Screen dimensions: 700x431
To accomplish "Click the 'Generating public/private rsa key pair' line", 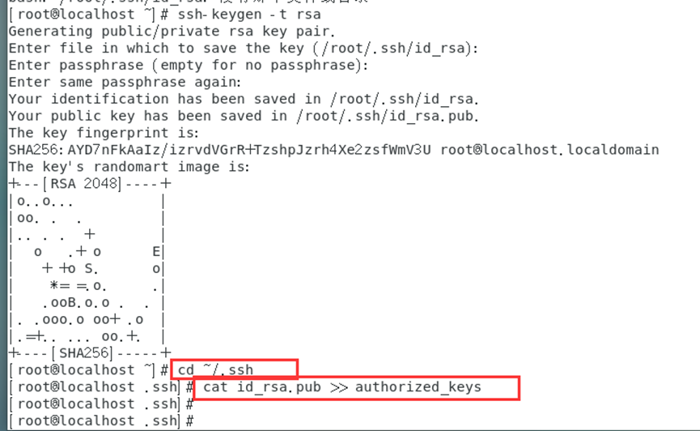I will [x=172, y=32].
